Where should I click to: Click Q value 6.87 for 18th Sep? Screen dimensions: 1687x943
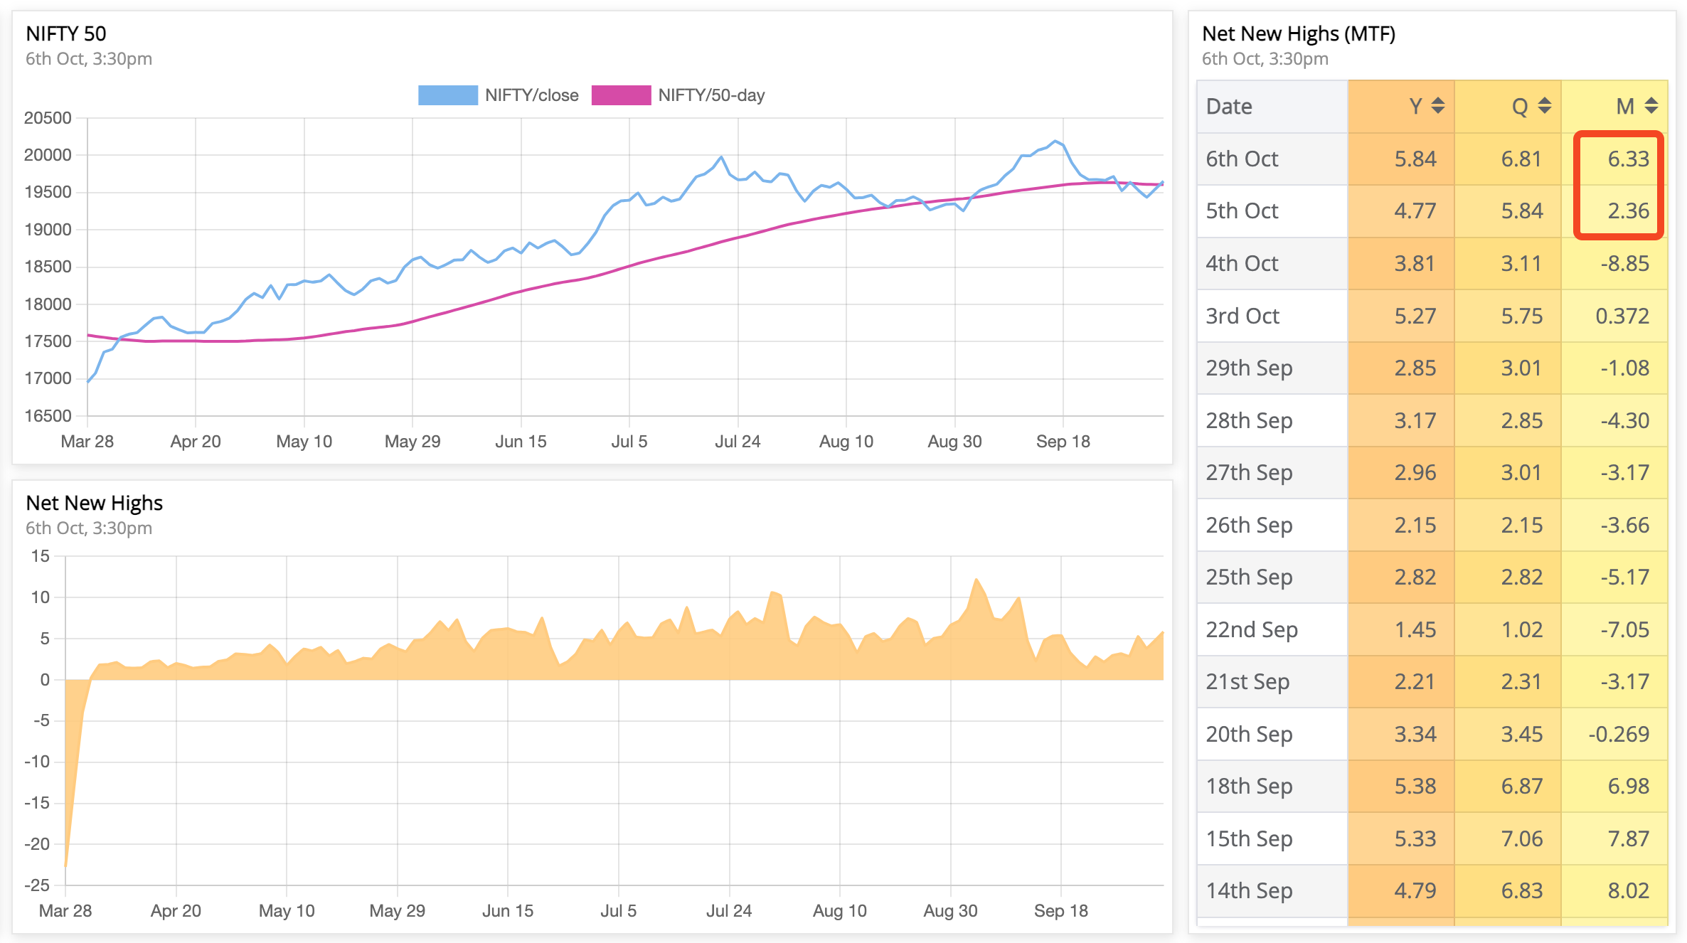click(x=1522, y=786)
